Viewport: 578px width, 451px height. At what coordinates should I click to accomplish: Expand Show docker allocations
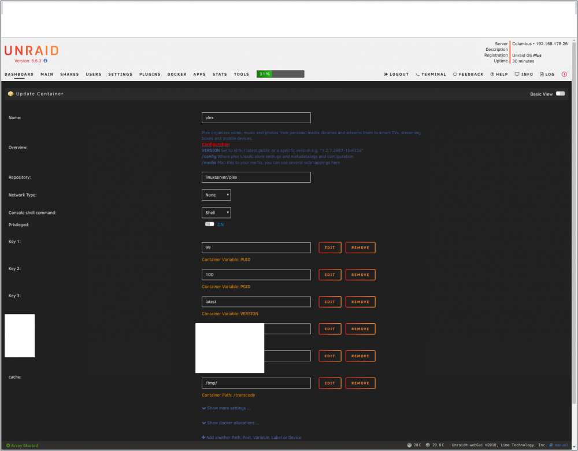[231, 423]
